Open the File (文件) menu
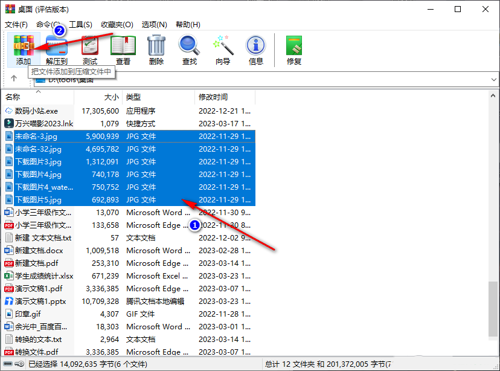The width and height of the screenshot is (500, 371). pyautogui.click(x=16, y=25)
